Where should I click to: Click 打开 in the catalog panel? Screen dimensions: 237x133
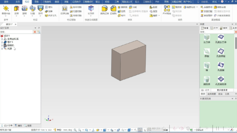214,28
